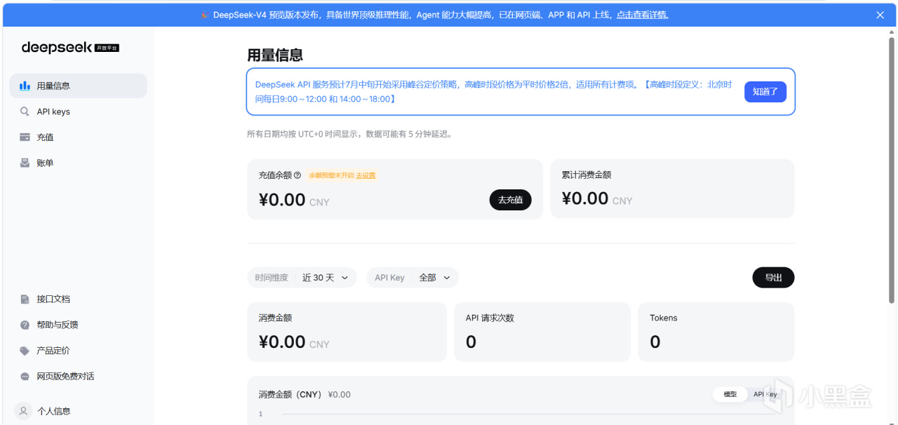Click the peak-valley pricing notice text

pos(493,92)
